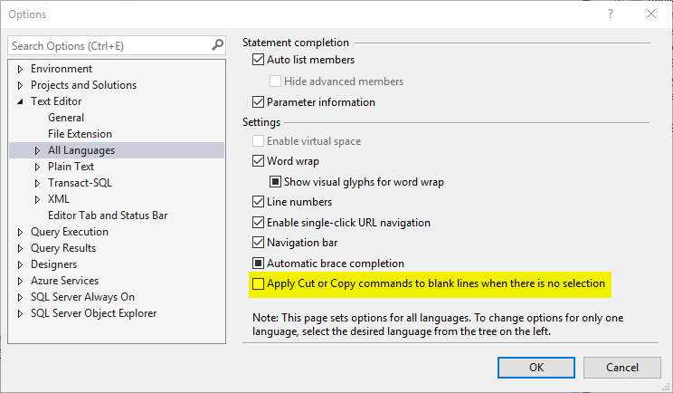Collapse the Text Editor node
This screenshot has width=673, height=393.
click(21, 101)
